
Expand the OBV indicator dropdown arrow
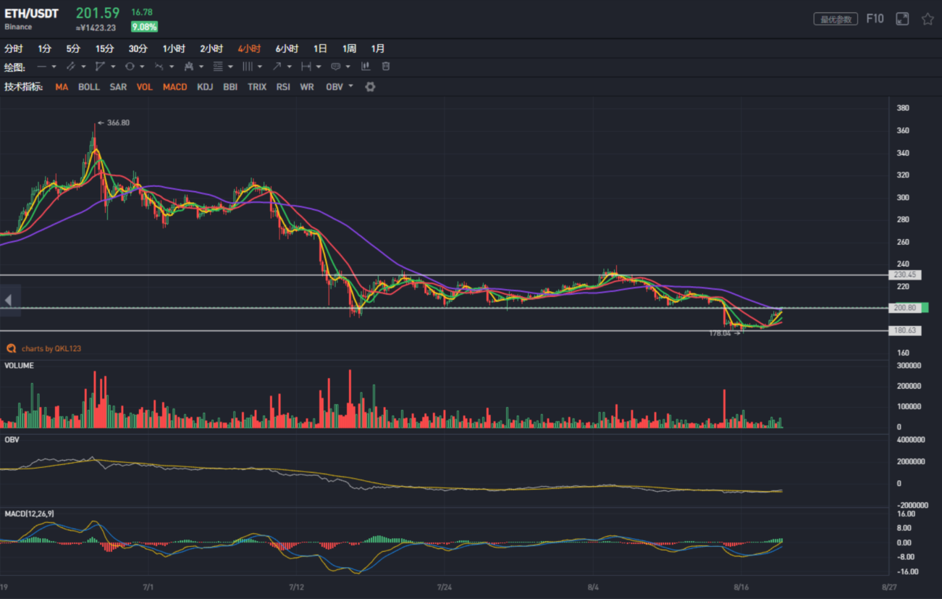tap(351, 86)
